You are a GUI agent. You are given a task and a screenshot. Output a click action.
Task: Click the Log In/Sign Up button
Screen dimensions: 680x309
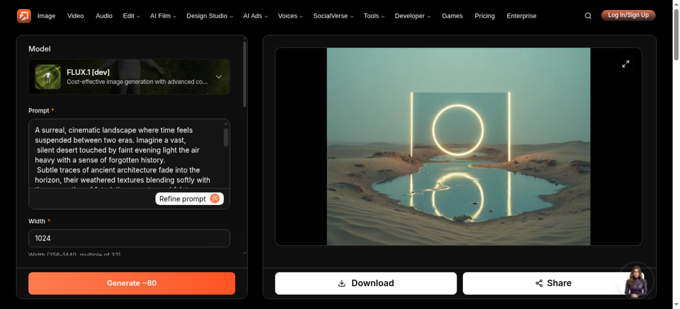pyautogui.click(x=628, y=15)
